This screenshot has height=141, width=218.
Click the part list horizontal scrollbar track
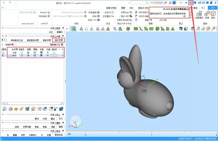(33, 103)
